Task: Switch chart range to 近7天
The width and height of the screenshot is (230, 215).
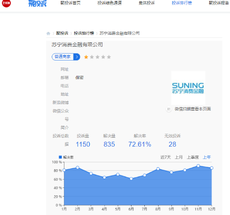Action: pos(165,157)
